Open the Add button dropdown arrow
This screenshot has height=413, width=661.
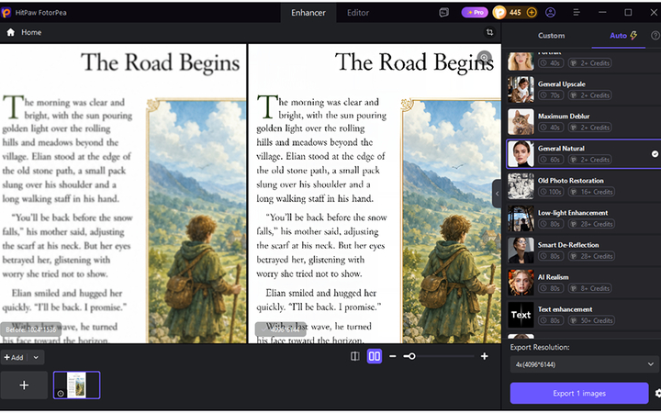(x=36, y=357)
